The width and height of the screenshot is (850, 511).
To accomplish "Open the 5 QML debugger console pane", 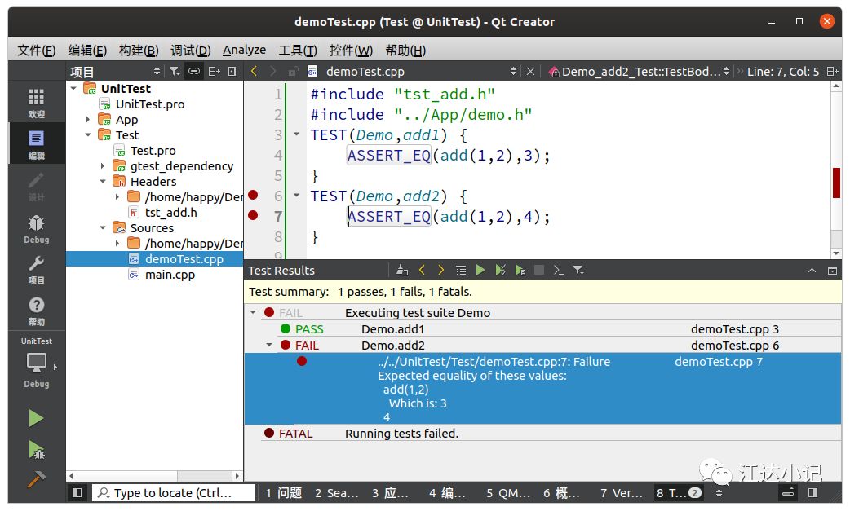I will pos(508,492).
